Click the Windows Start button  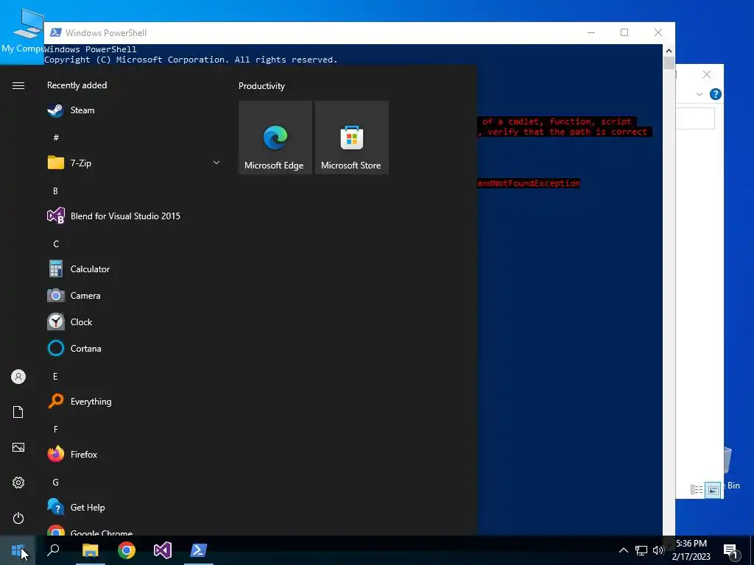18,550
